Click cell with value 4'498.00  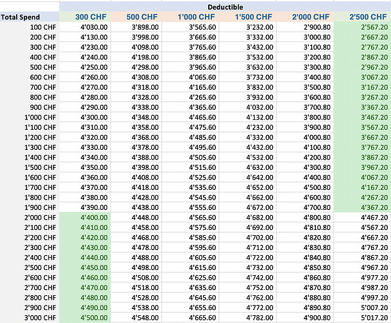click(136, 267)
